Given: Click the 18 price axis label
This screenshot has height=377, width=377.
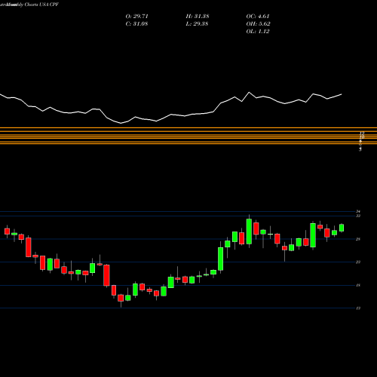Looking at the screenshot, I should (358, 285).
